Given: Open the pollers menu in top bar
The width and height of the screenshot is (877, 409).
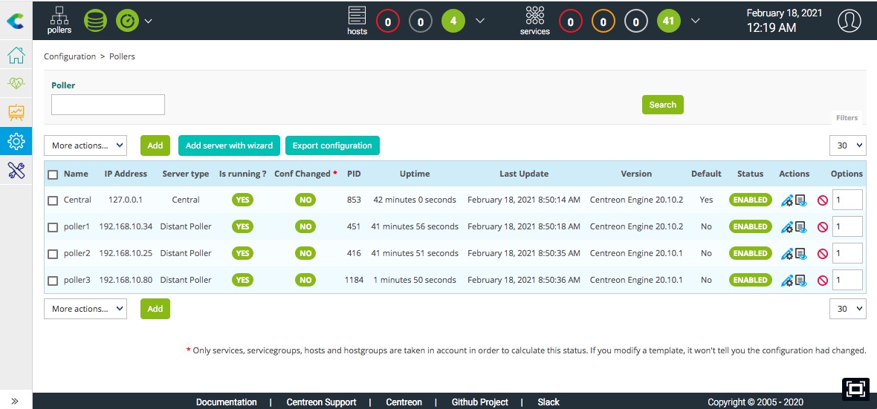Looking at the screenshot, I should point(59,20).
